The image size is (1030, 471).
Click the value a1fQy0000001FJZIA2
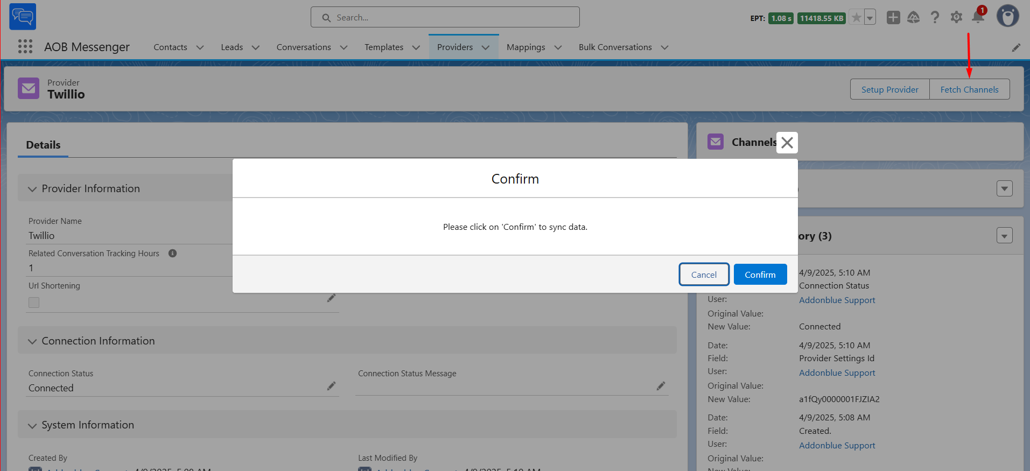839,399
